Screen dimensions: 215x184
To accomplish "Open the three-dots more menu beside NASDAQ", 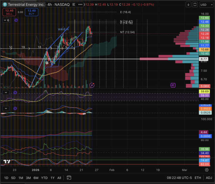I will click(x=80, y=4).
